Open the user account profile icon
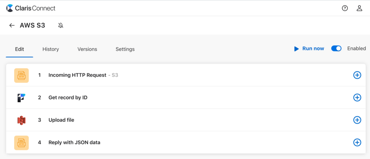Image resolution: width=370 pixels, height=159 pixels. point(359,8)
